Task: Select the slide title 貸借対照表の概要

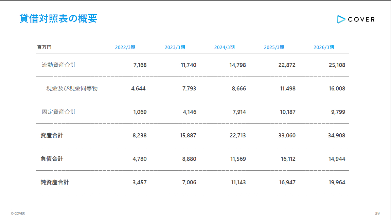Action: (58, 18)
